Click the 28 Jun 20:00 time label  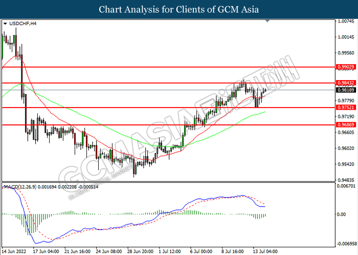point(140,251)
